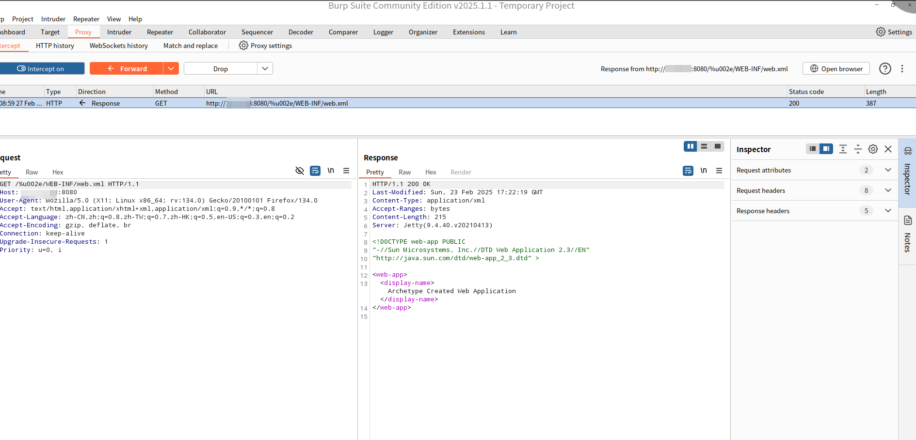Open WebSockets history sub-tab
Viewport: 916px width, 440px height.
(x=119, y=46)
